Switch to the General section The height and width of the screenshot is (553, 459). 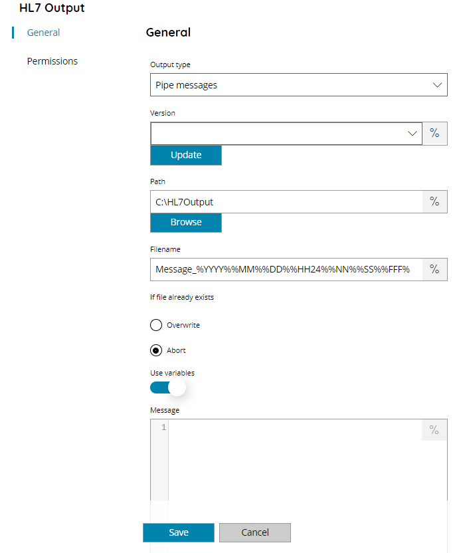coord(43,33)
